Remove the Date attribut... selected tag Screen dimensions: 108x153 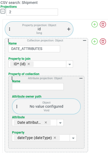click(46, 122)
